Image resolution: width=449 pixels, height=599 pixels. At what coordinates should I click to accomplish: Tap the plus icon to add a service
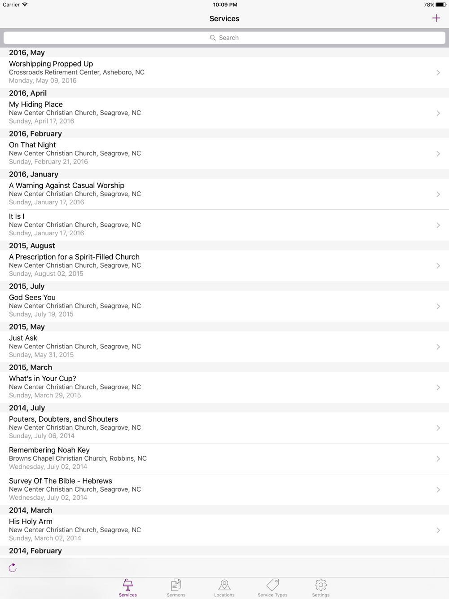point(436,18)
